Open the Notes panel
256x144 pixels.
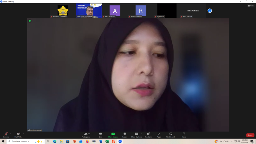click(x=184, y=135)
